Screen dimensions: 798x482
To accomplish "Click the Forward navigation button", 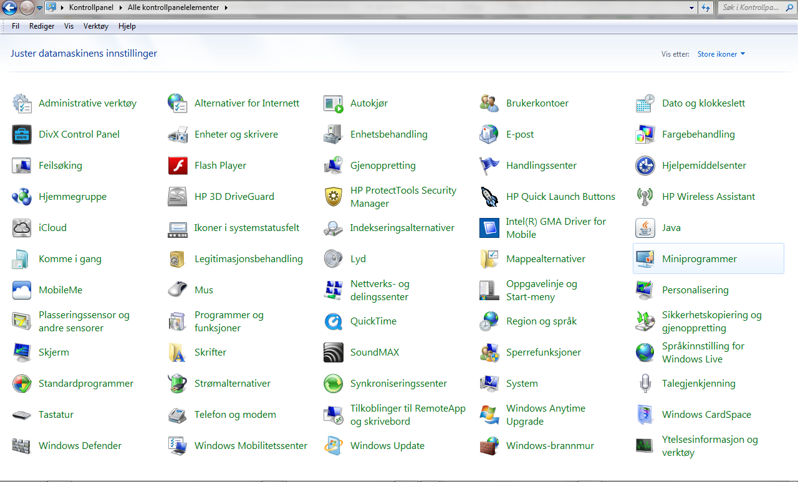I will pos(27,8).
